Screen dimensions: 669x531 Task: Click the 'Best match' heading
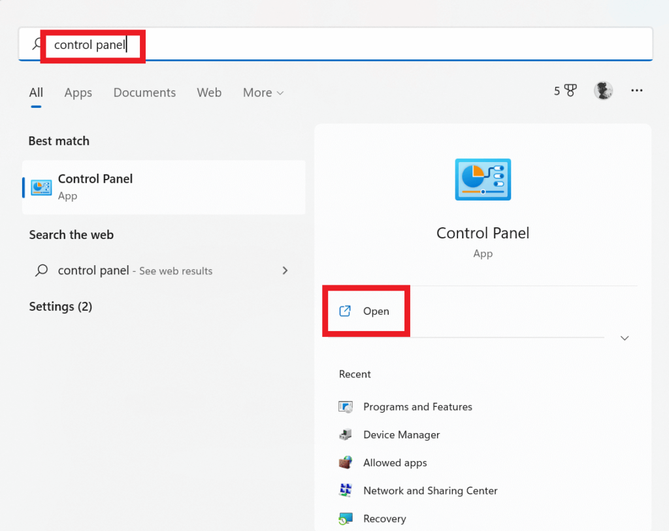click(x=59, y=140)
